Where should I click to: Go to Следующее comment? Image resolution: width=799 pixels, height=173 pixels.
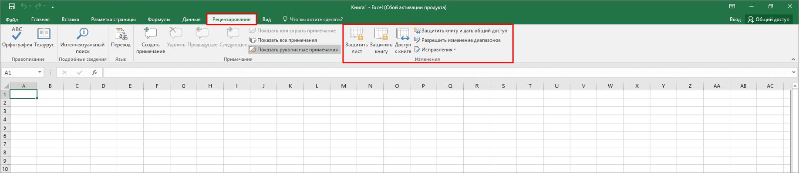(233, 38)
